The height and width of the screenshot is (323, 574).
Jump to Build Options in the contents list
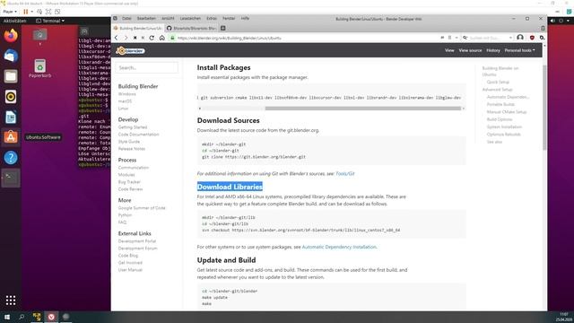tap(500, 119)
